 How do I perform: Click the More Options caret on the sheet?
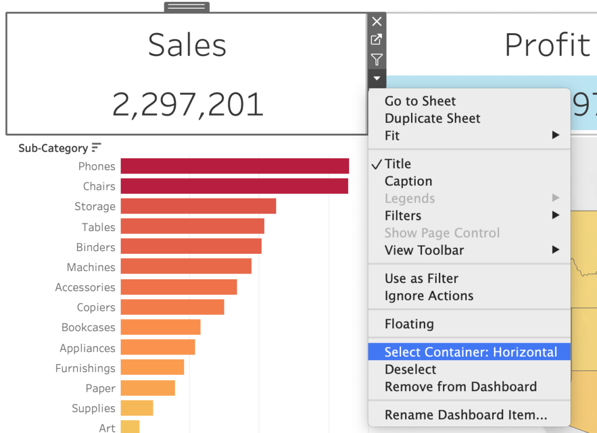(377, 78)
